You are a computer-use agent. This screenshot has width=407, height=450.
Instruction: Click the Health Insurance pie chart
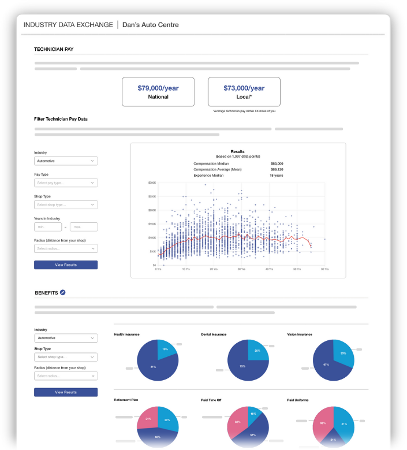[158, 360]
